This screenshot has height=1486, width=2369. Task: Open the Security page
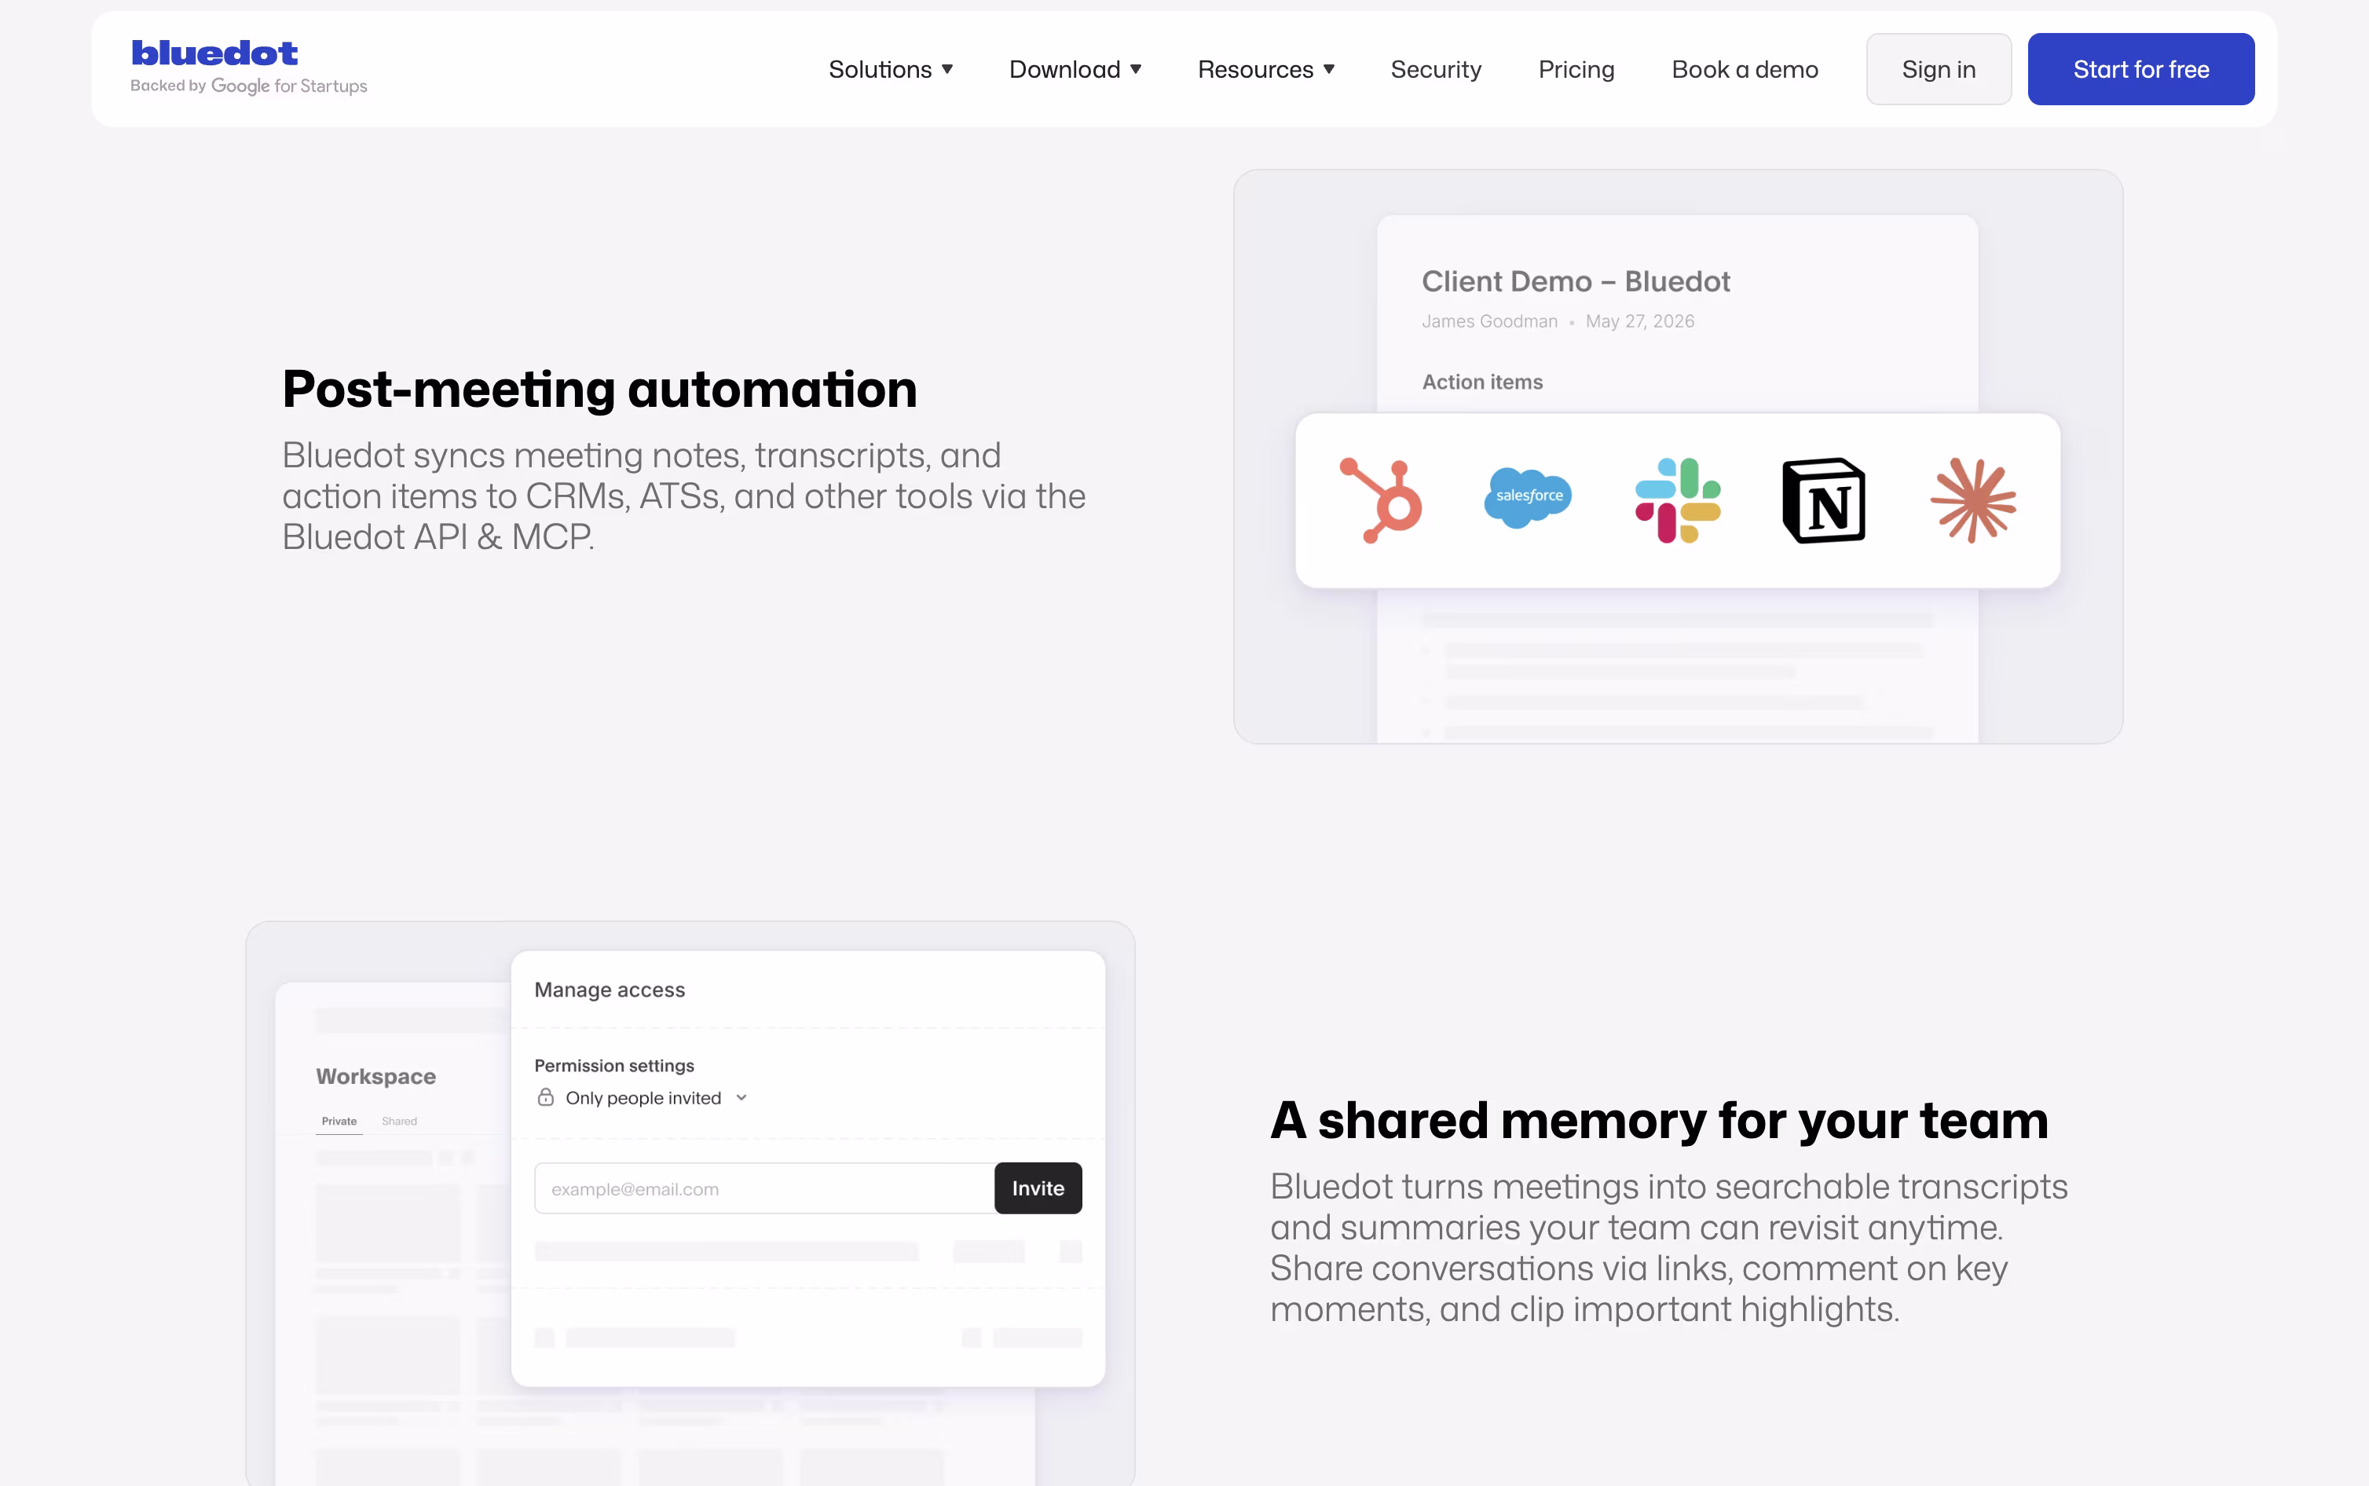click(1436, 70)
